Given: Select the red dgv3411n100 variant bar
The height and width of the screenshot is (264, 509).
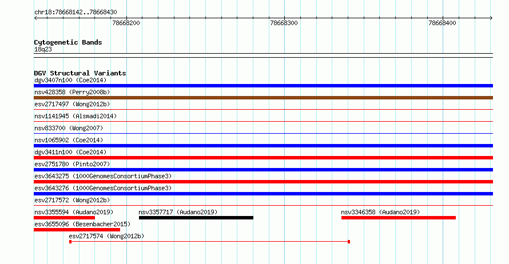Looking at the screenshot, I should [x=263, y=158].
